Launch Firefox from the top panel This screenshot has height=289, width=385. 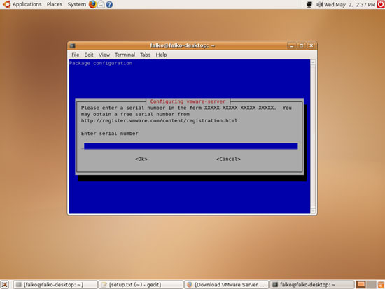tap(92, 4)
